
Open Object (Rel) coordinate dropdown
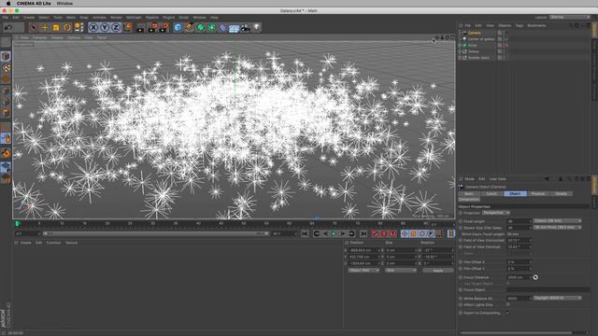click(x=363, y=271)
